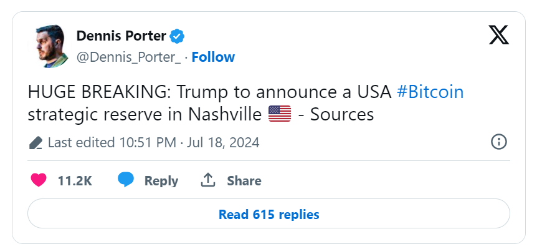Follow the @Dennis_Porter_ account
This screenshot has height=249, width=537.
[x=213, y=57]
